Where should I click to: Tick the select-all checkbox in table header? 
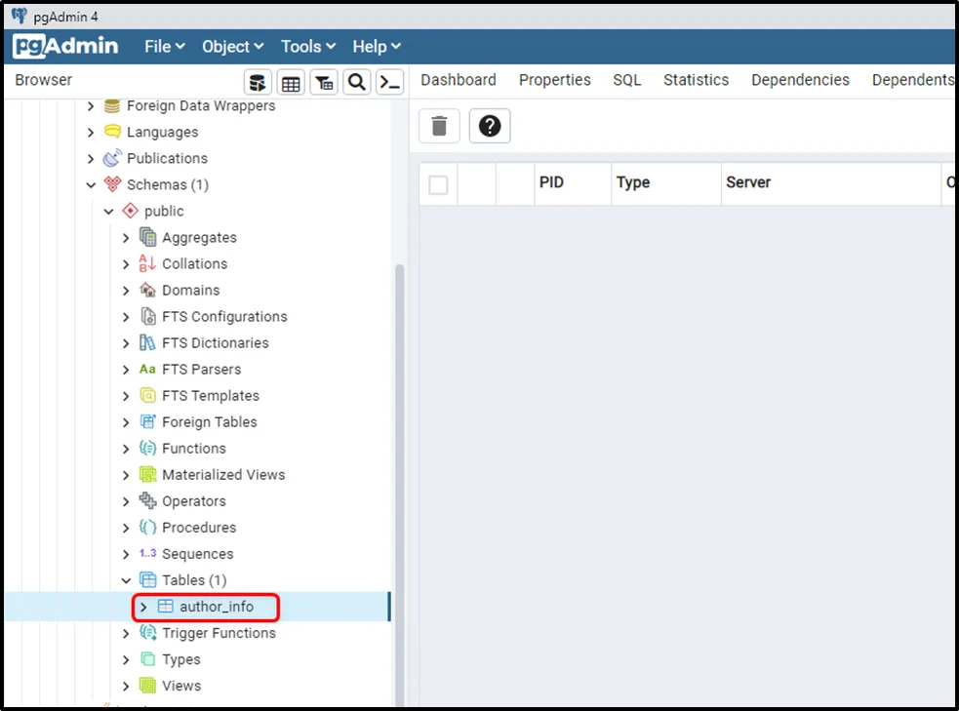pos(438,184)
